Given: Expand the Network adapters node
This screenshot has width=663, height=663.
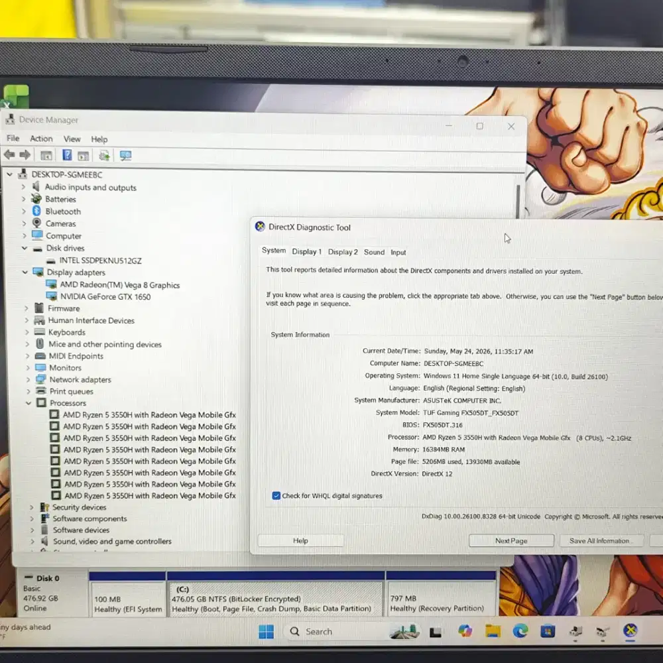Looking at the screenshot, I should point(28,379).
